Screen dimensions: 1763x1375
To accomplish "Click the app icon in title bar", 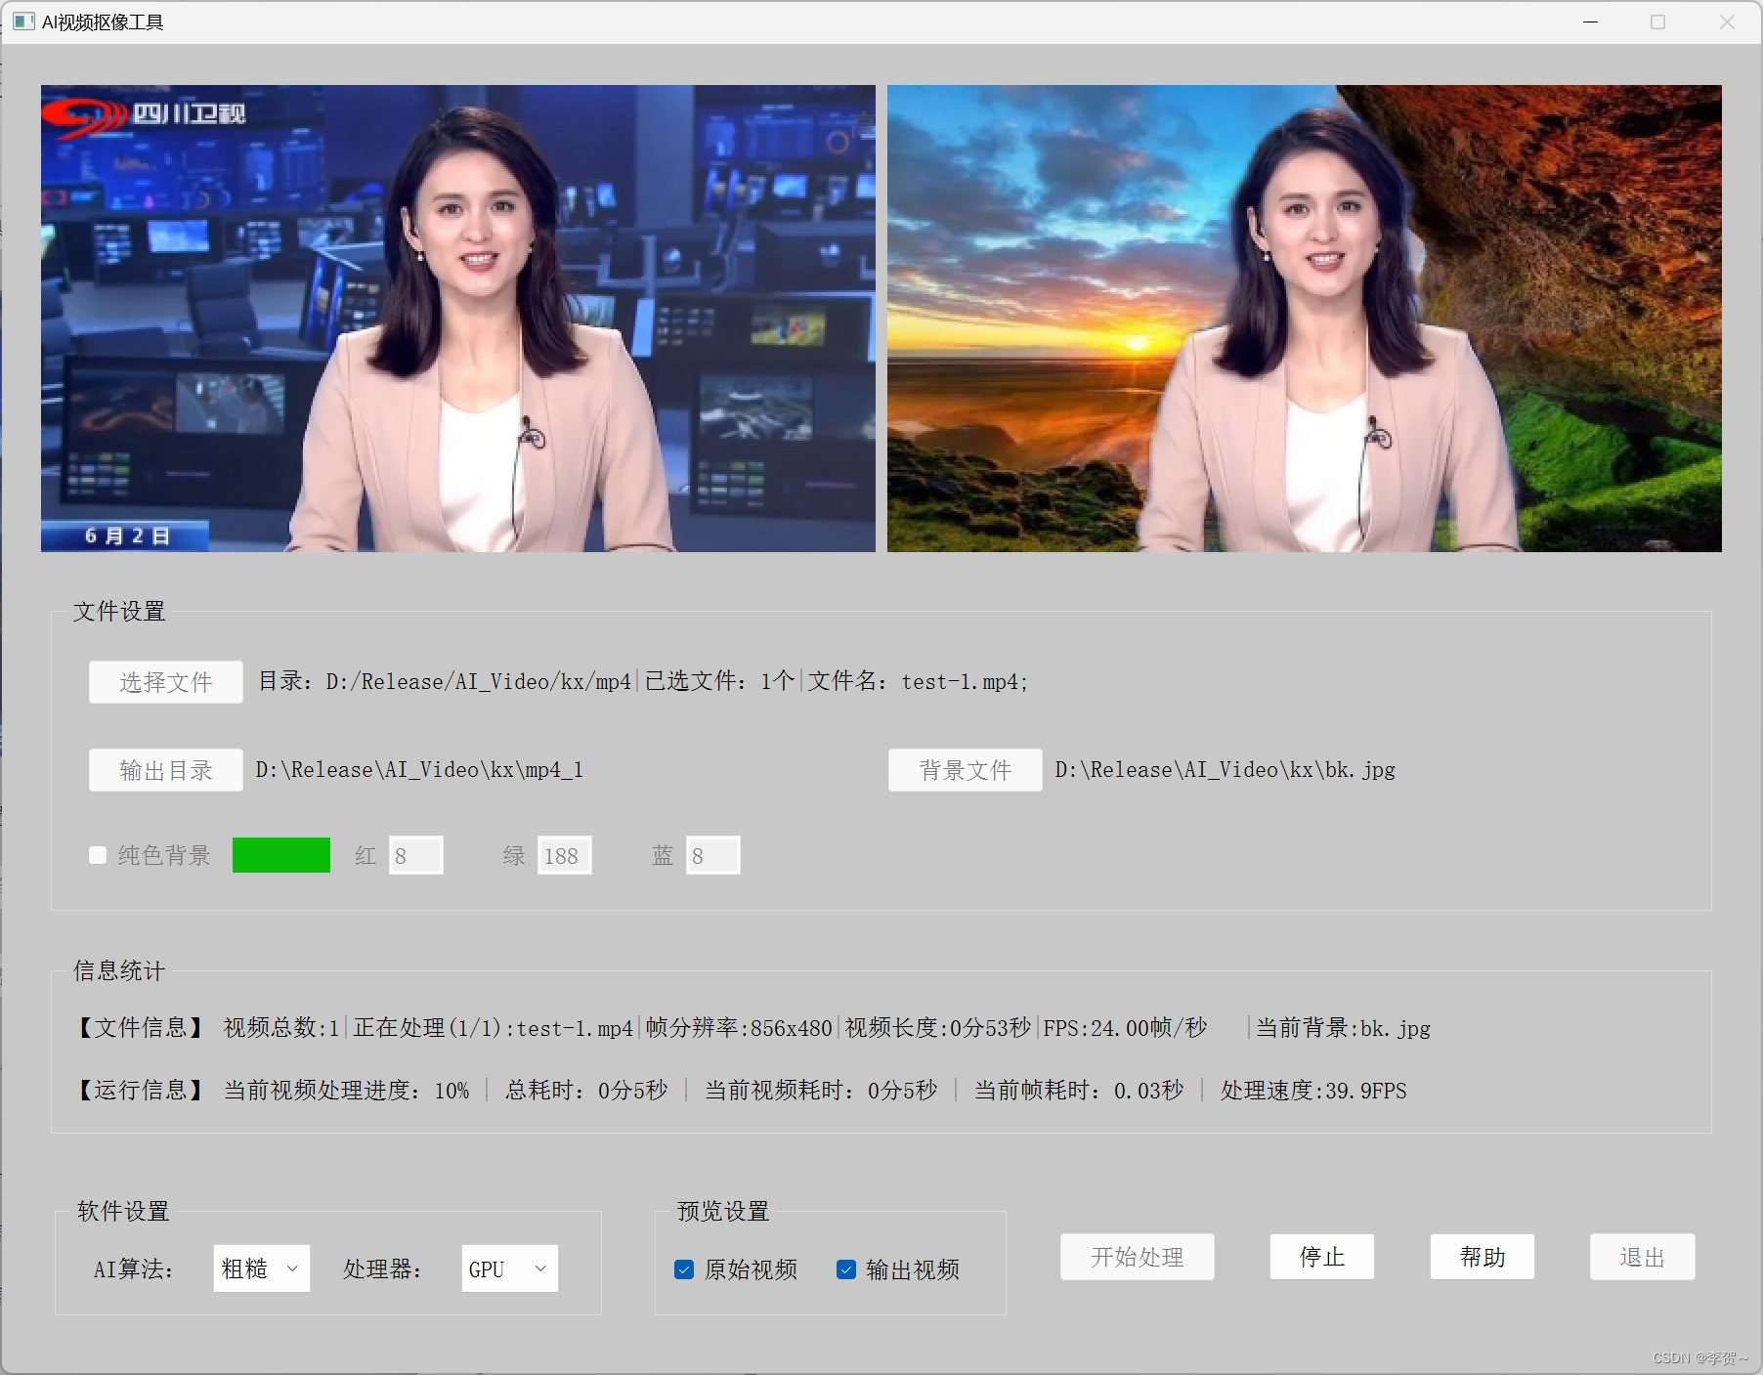I will 23,21.
